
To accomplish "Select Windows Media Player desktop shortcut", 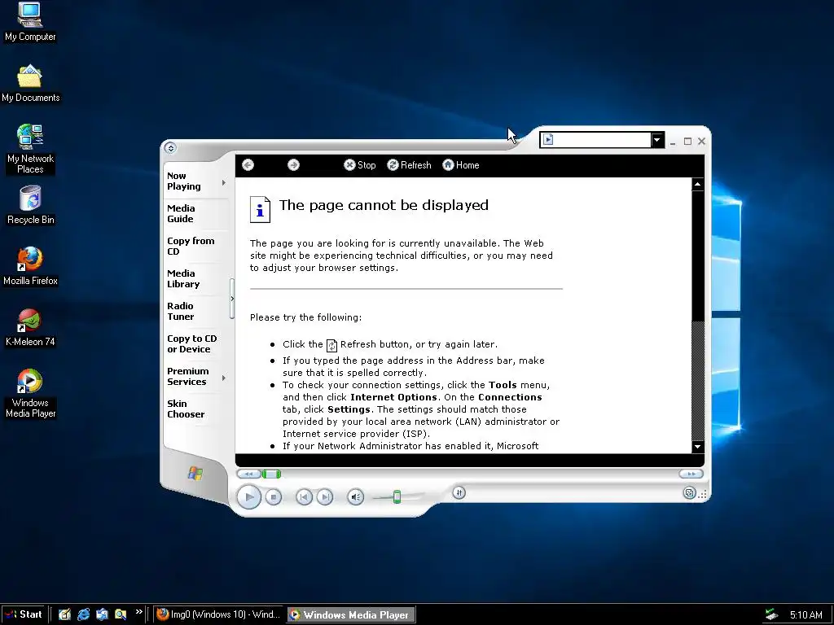I will 30,393.
